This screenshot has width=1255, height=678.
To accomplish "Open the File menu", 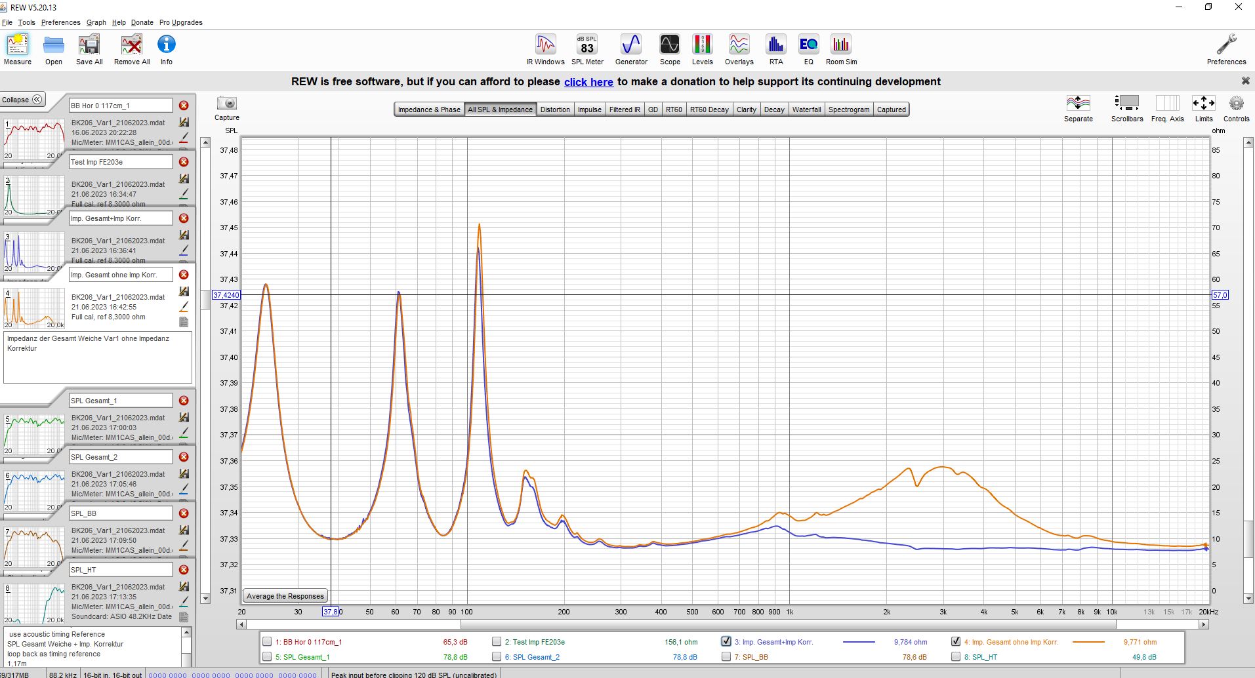I will click(7, 22).
